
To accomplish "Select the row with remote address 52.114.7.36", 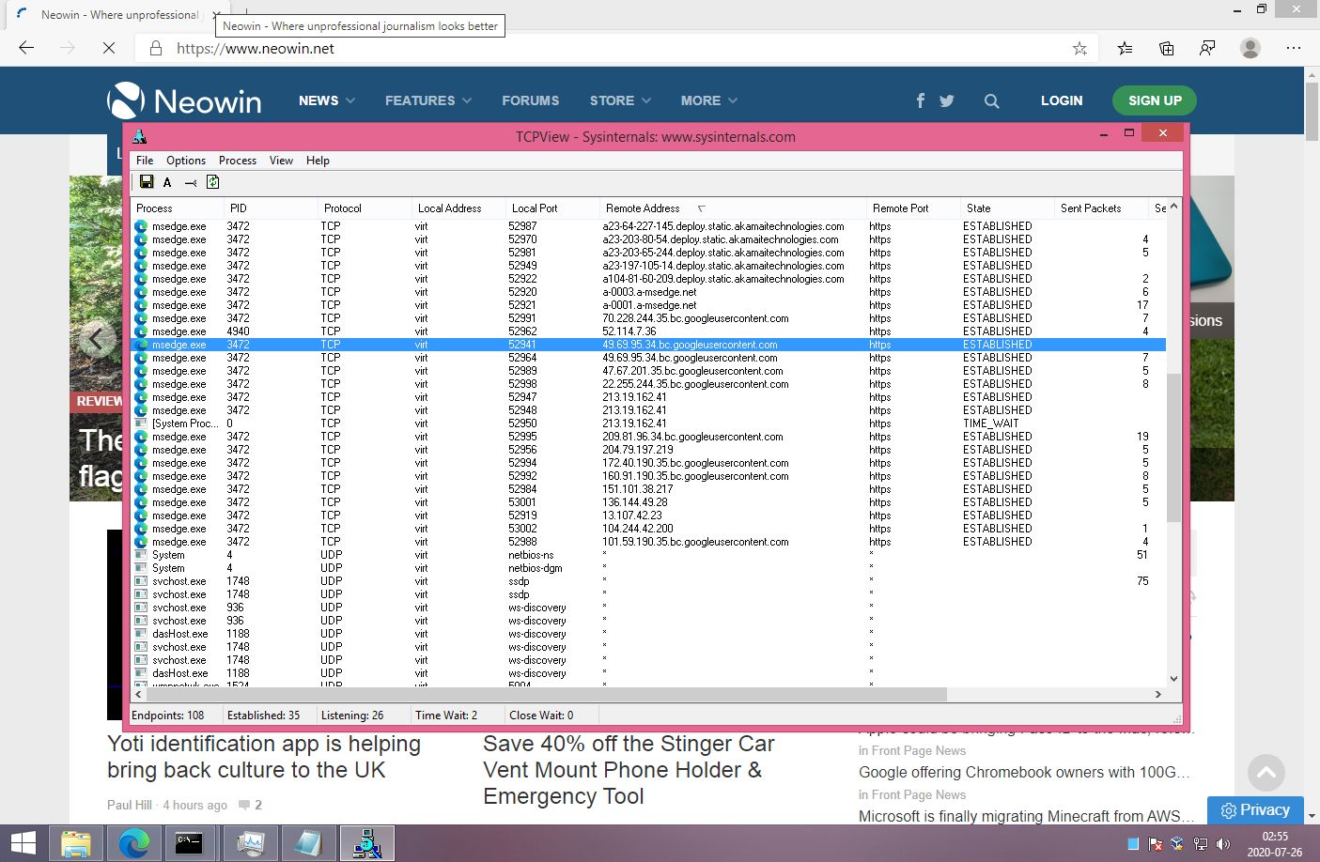I will (648, 331).
